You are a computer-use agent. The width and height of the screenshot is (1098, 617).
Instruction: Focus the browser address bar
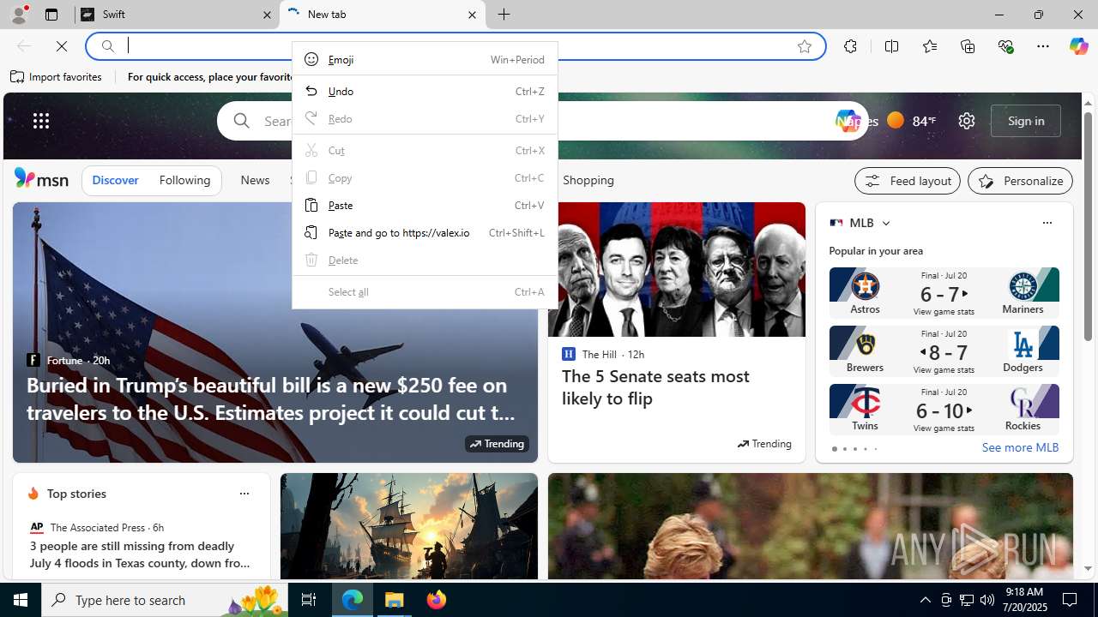coord(455,46)
